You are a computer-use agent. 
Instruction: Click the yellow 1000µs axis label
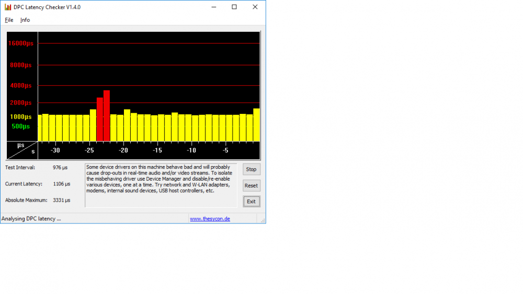pyautogui.click(x=21, y=116)
